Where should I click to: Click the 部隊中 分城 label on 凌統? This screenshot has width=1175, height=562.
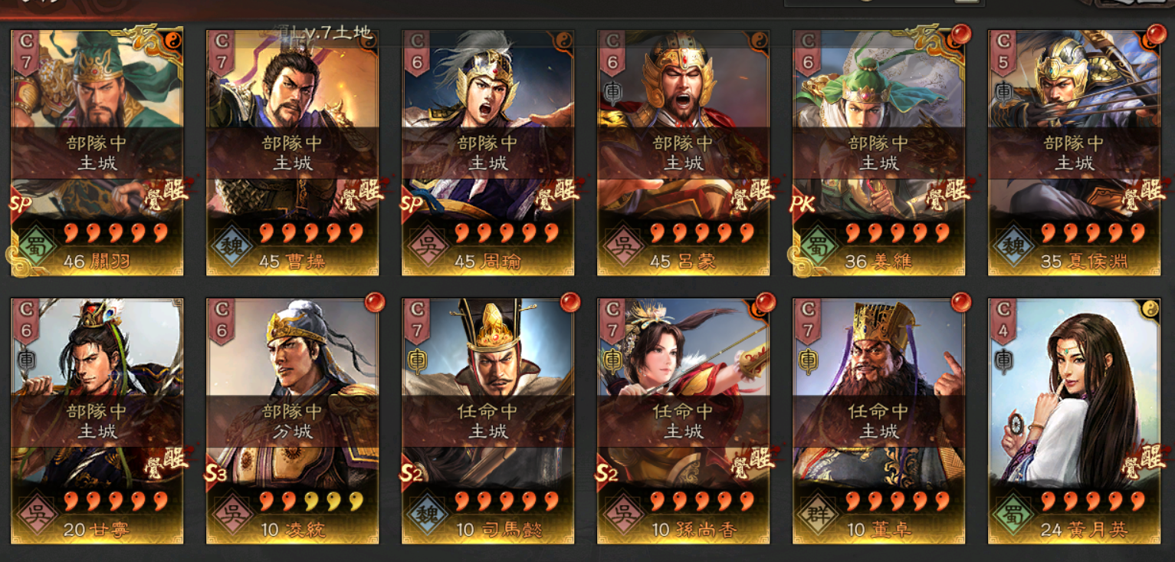coord(292,420)
